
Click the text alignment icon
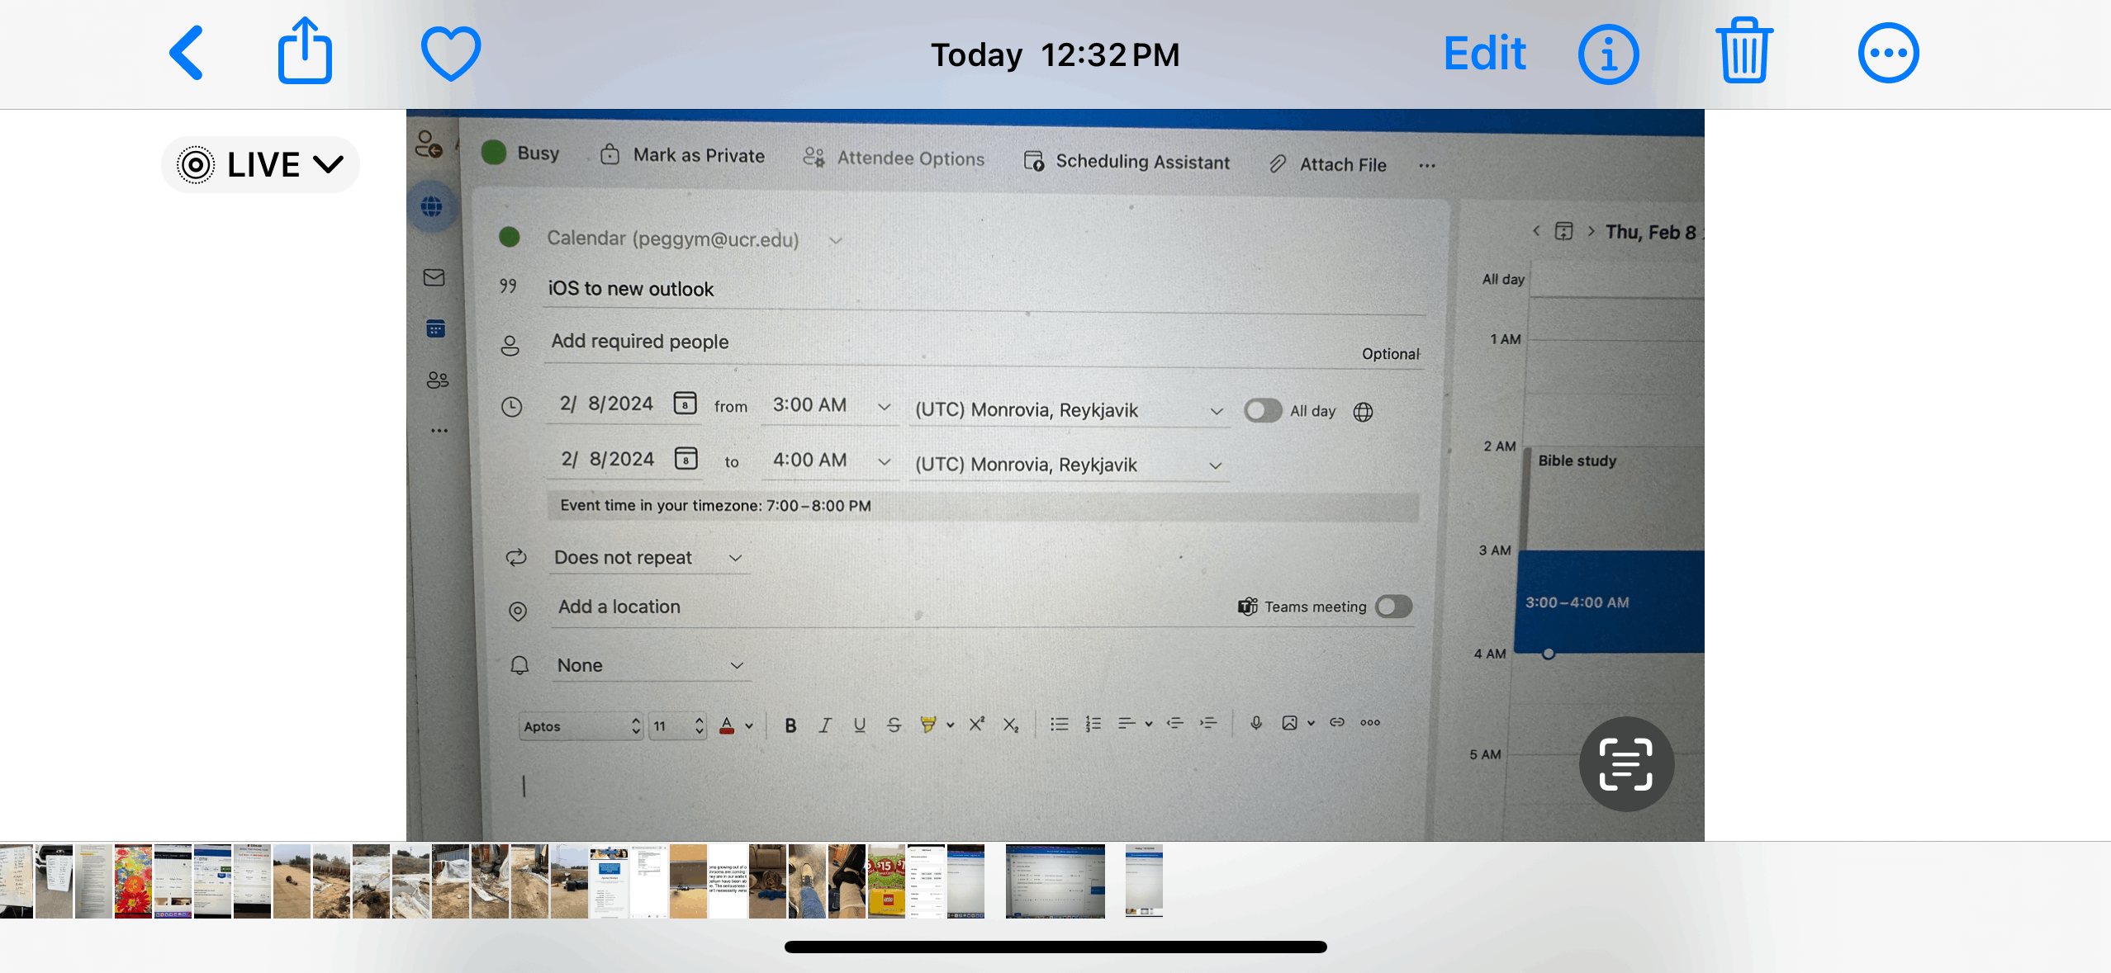[x=1127, y=724]
